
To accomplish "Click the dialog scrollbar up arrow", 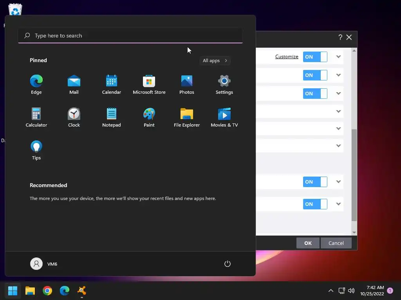I will click(354, 50).
